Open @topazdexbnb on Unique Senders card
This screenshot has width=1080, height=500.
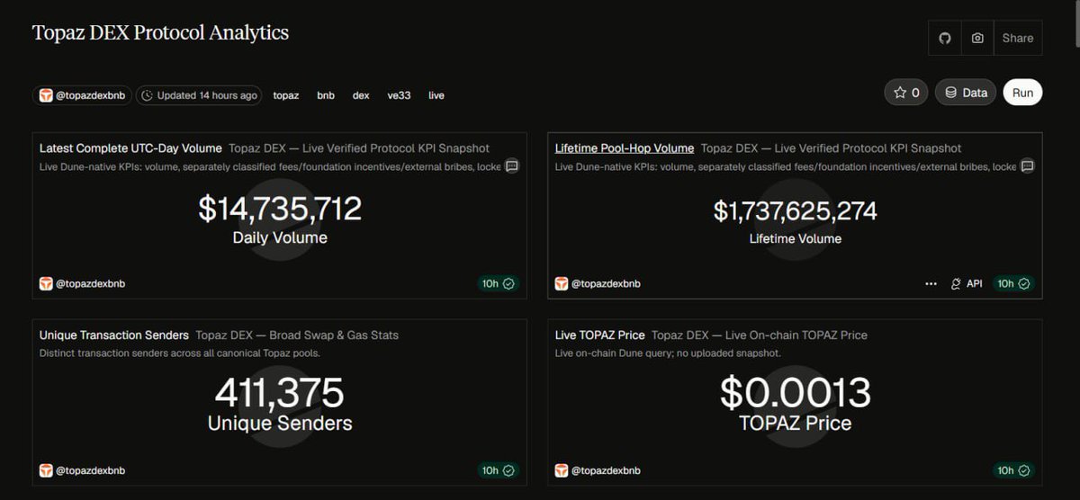click(82, 470)
